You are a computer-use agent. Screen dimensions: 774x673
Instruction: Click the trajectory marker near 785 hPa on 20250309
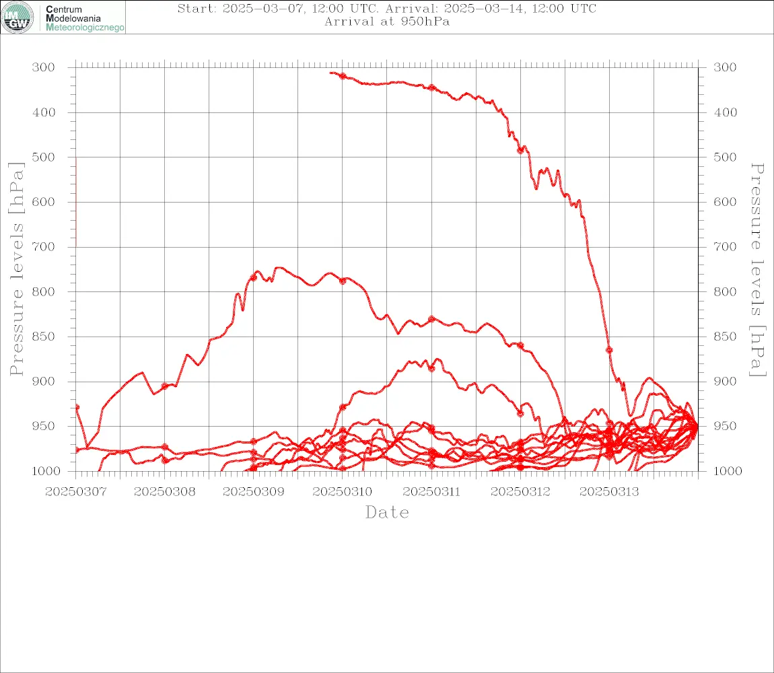(x=254, y=277)
